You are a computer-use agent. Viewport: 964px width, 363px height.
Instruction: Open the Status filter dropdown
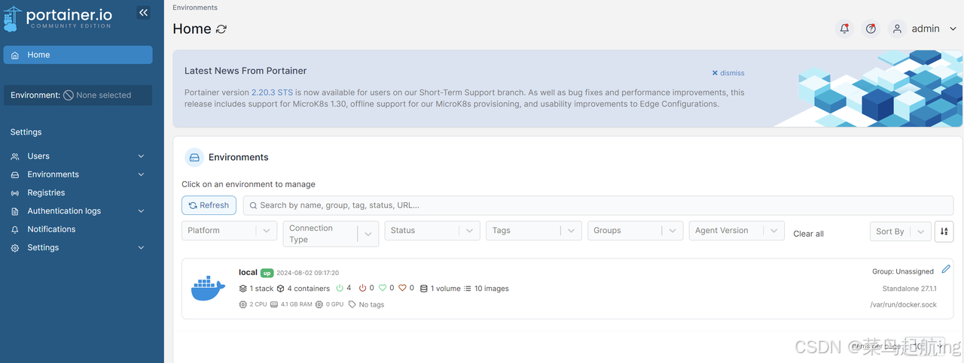point(432,231)
